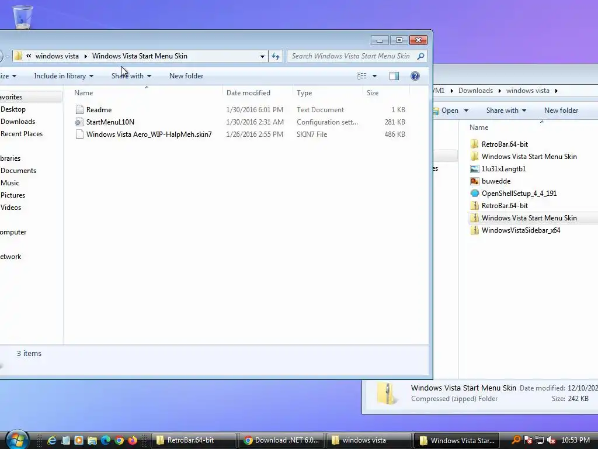Switch to windows vista taskbar window
Image resolution: width=598 pixels, height=449 pixels.
[x=369, y=441]
